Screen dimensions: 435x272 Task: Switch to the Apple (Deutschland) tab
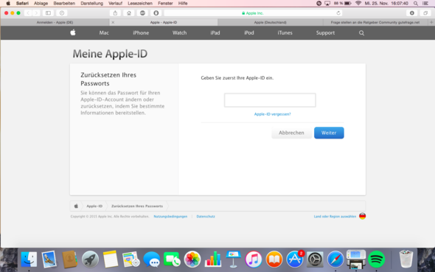click(270, 22)
